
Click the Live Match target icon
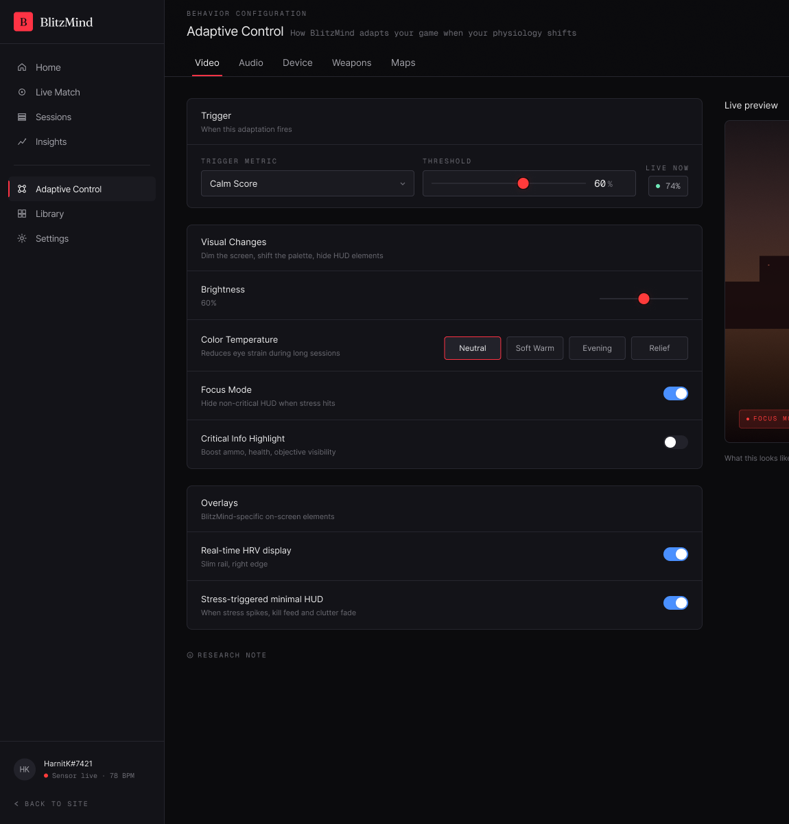click(x=22, y=92)
